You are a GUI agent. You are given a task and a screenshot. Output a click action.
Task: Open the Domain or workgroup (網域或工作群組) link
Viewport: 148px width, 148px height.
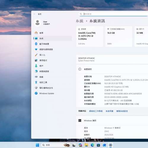point(96,111)
